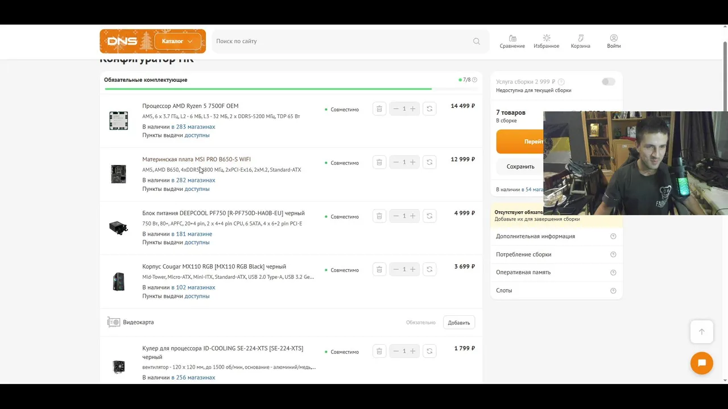
Task: Click the Сохранить button
Action: click(520, 166)
